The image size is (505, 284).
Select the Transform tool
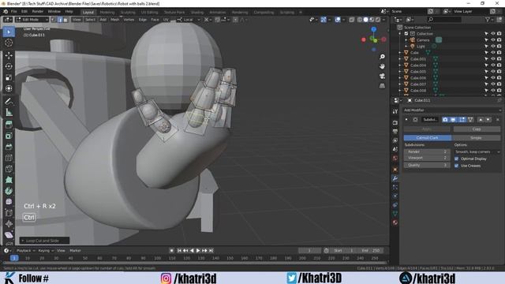coord(9,88)
